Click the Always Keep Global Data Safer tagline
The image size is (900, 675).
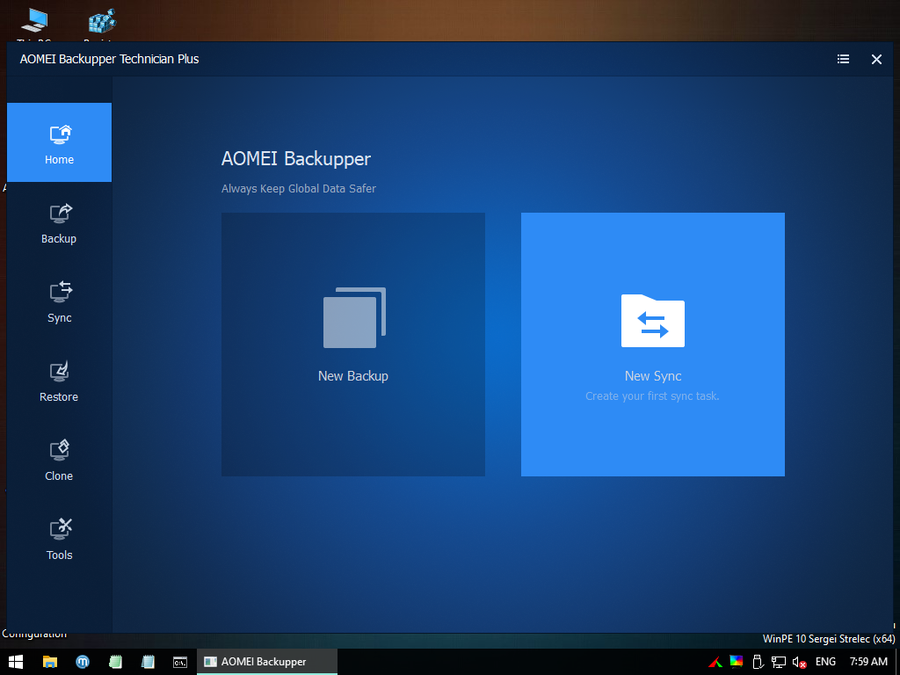click(x=299, y=188)
